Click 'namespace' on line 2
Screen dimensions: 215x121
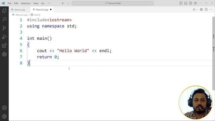[x=53, y=26]
